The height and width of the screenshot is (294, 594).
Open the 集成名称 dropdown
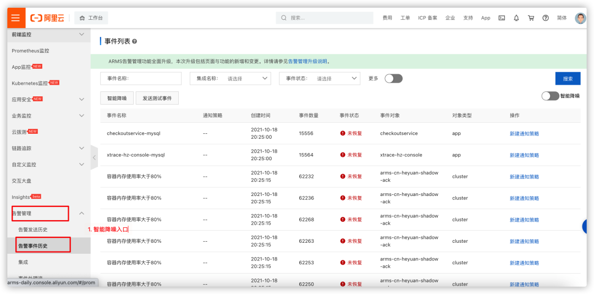click(x=230, y=79)
